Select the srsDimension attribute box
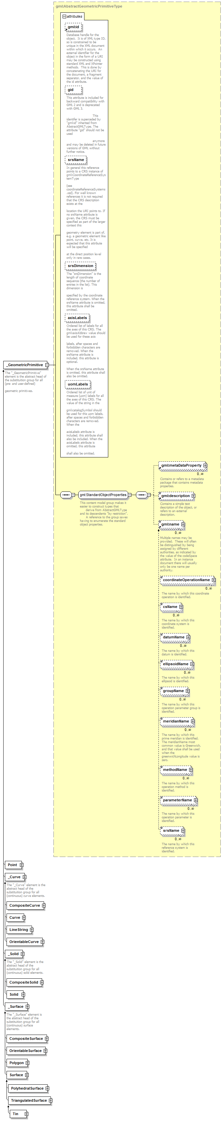224x1121 pixels. coord(80,266)
